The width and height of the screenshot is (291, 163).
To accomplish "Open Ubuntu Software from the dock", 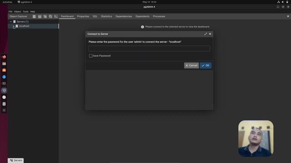I will coord(4,70).
